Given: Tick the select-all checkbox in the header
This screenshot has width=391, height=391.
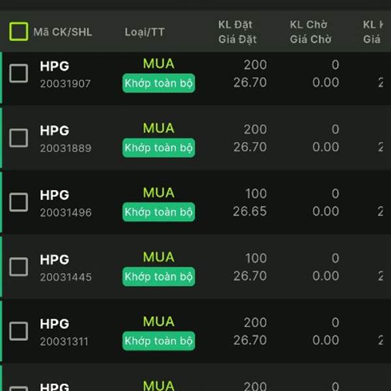Looking at the screenshot, I should tap(19, 31).
